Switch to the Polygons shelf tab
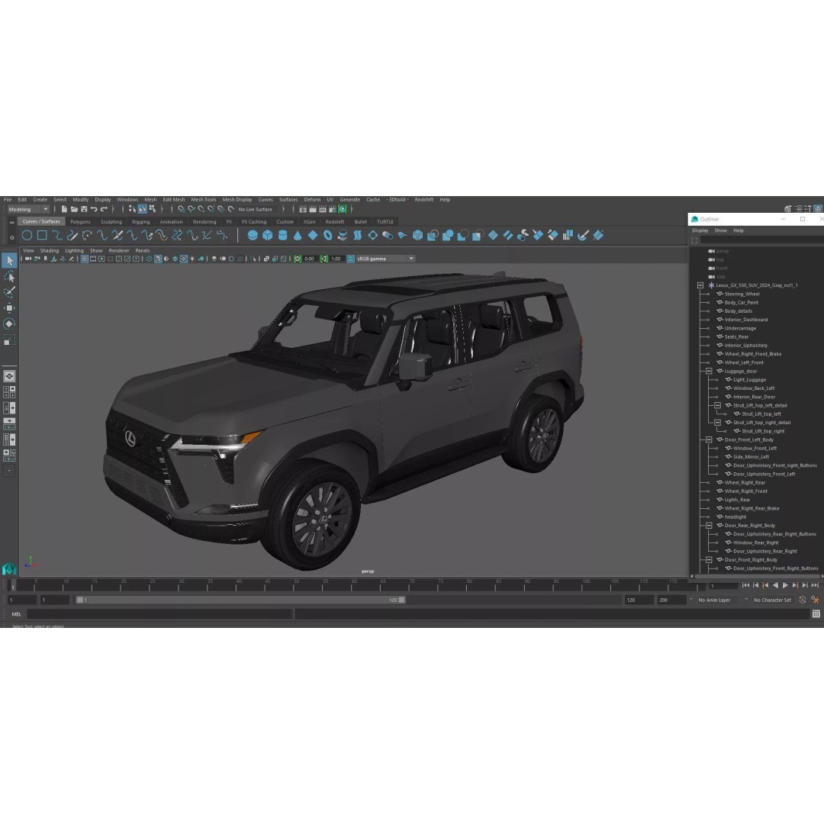 (80, 222)
